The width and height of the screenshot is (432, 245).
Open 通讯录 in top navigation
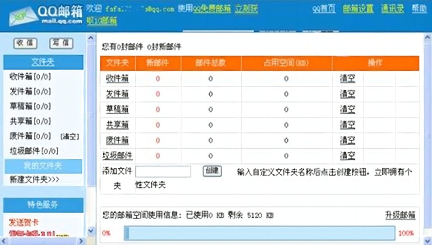[x=392, y=9]
